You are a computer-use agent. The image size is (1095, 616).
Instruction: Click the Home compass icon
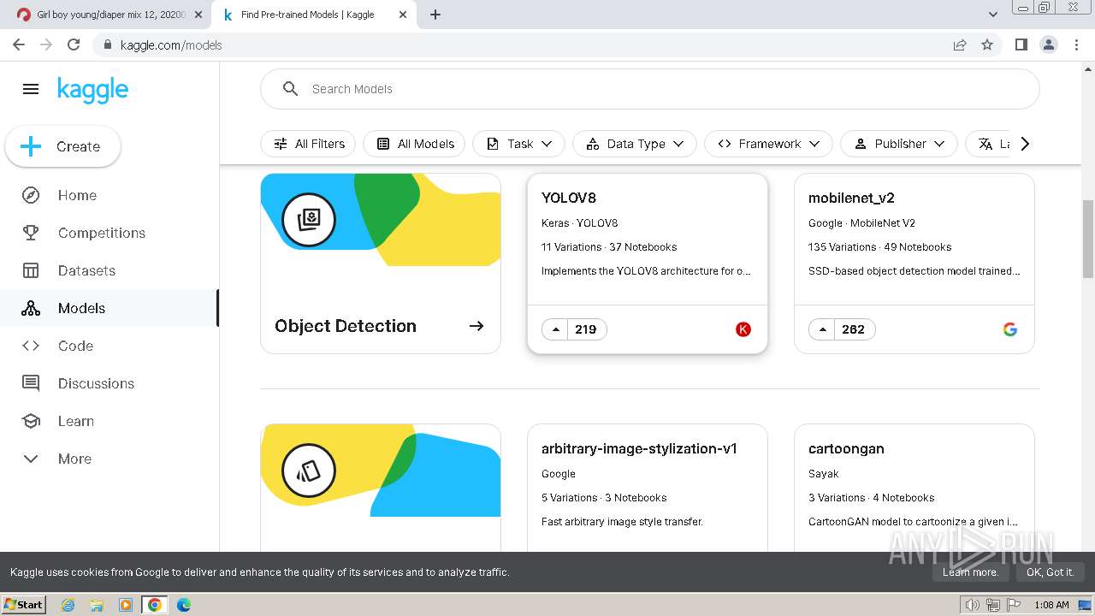(31, 195)
